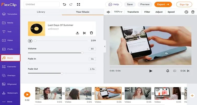Click the Fade Out slider handle
Image resolution: width=197 pixels, height=105 pixels.
point(62,73)
